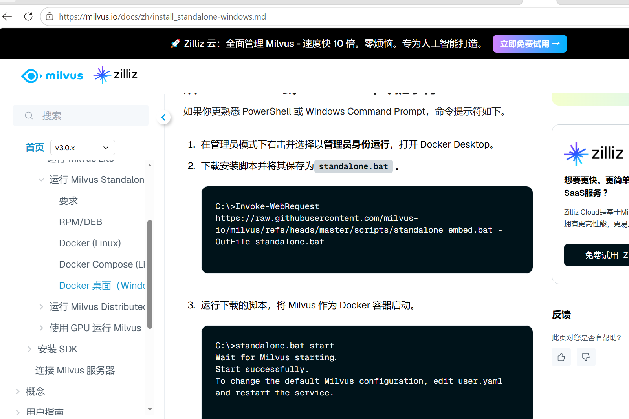Image resolution: width=629 pixels, height=419 pixels.
Task: Click the 免费试用 button in Zilliz card
Action: tap(596, 255)
